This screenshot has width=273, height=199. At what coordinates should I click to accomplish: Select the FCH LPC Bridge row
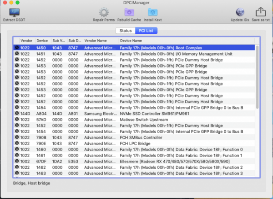pyautogui.click(x=136, y=143)
